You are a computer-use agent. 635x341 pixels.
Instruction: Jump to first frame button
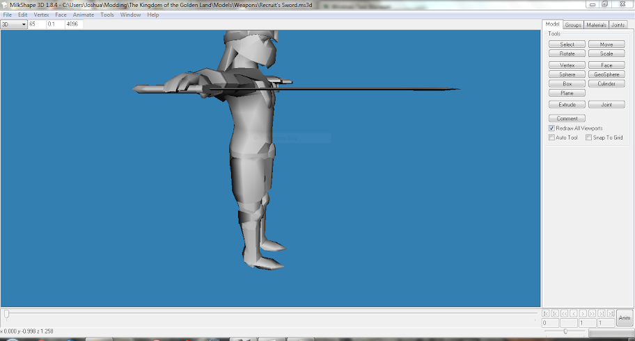tap(546, 313)
